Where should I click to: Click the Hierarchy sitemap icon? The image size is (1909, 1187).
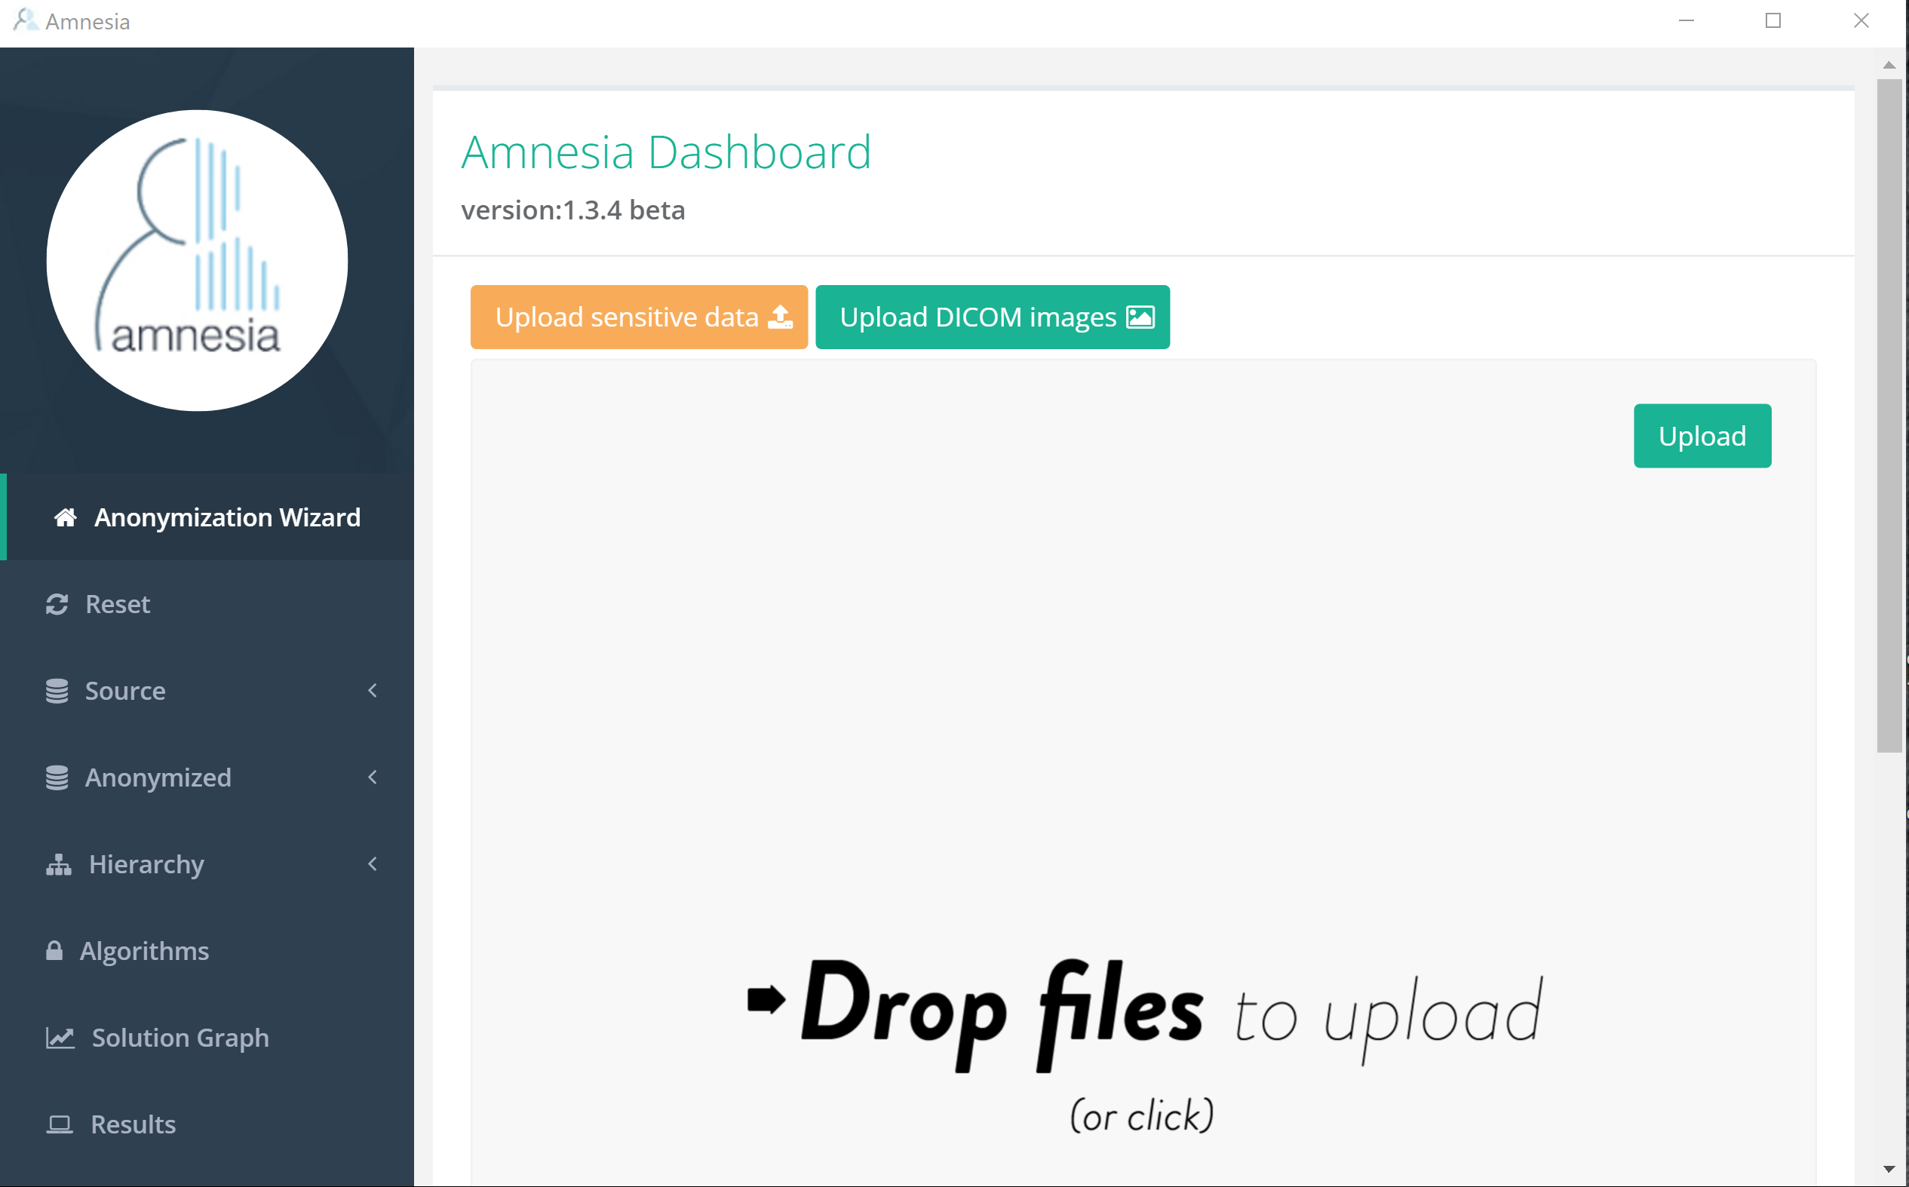click(x=59, y=864)
